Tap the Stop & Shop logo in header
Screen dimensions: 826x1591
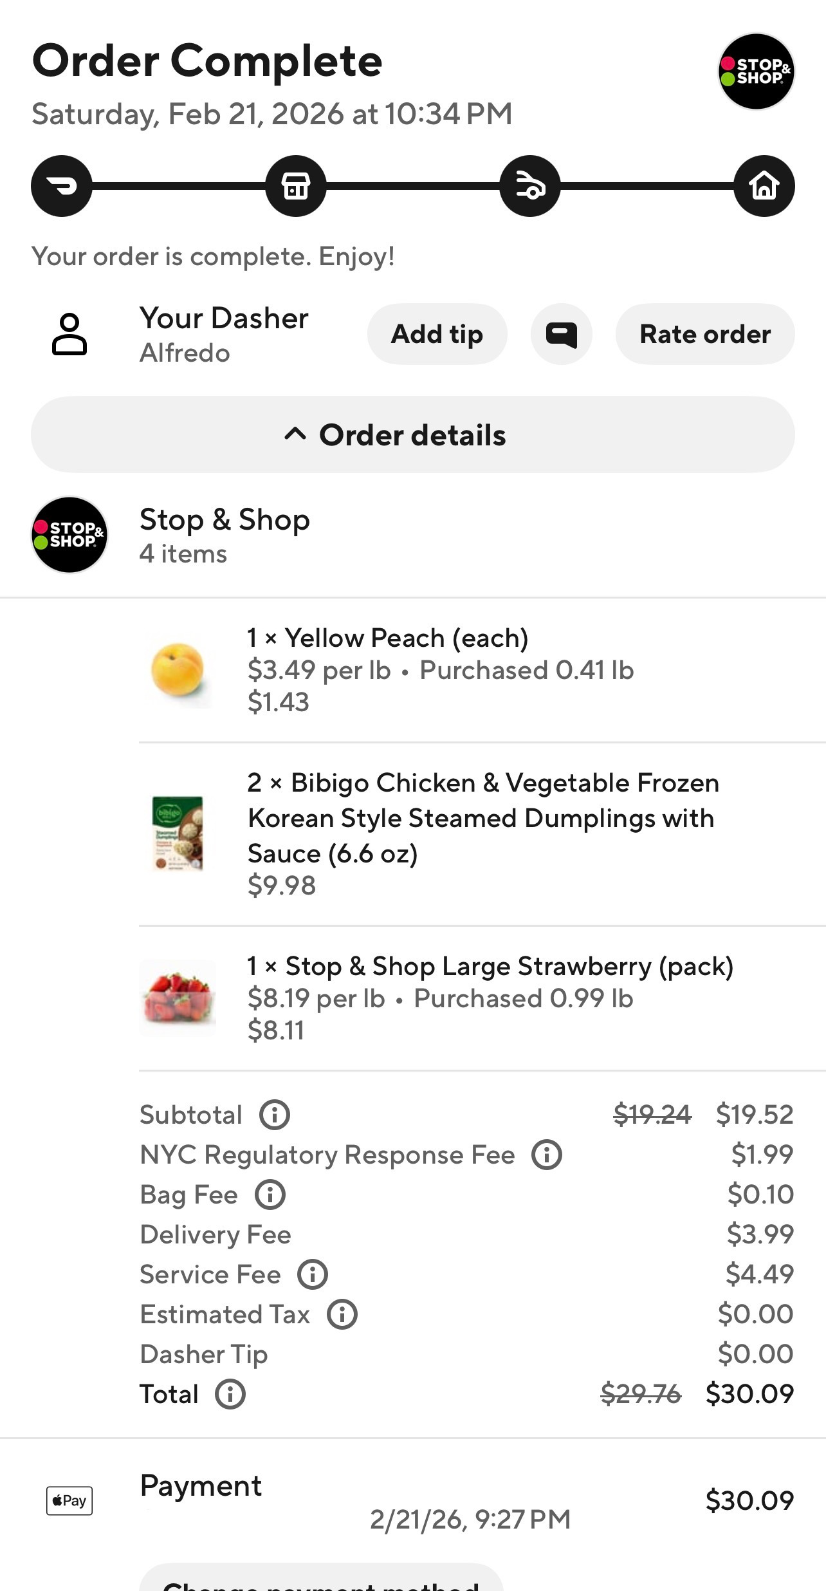[756, 71]
